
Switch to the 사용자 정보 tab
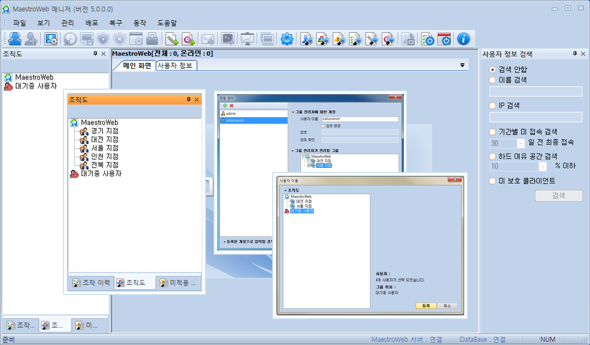point(176,66)
